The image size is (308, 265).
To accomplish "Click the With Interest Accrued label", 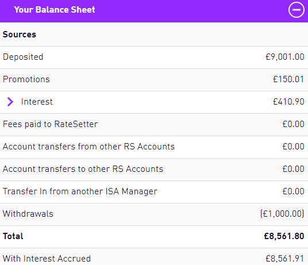I will [x=47, y=259].
